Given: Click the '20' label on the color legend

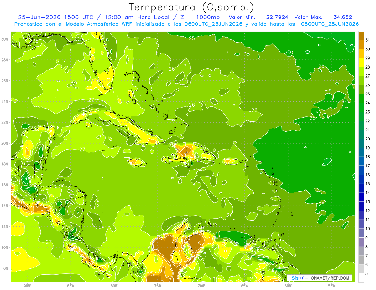Looking at the screenshot, I should click(x=368, y=139).
